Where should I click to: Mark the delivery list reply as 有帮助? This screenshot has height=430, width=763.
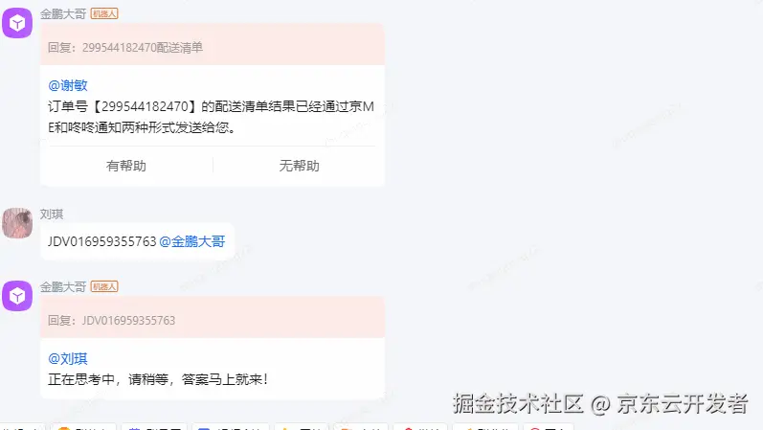pos(126,166)
